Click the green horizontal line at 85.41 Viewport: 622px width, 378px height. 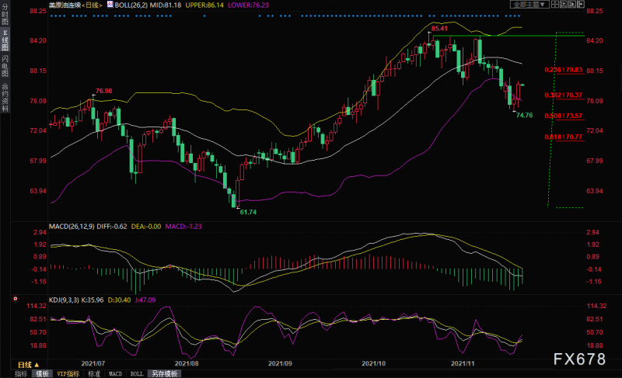click(x=505, y=36)
